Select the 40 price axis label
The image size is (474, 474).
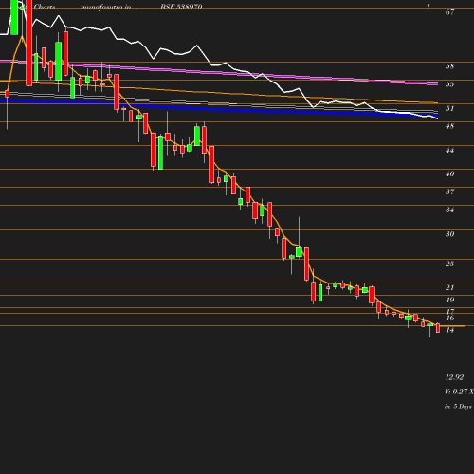click(449, 173)
